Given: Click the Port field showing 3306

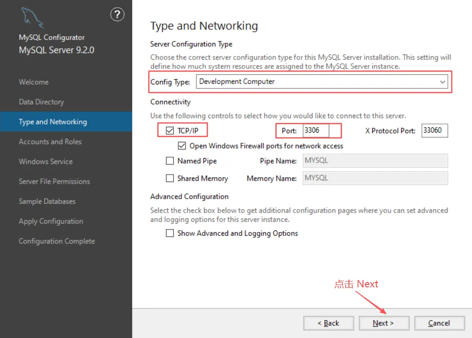Looking at the screenshot, I should click(x=316, y=130).
